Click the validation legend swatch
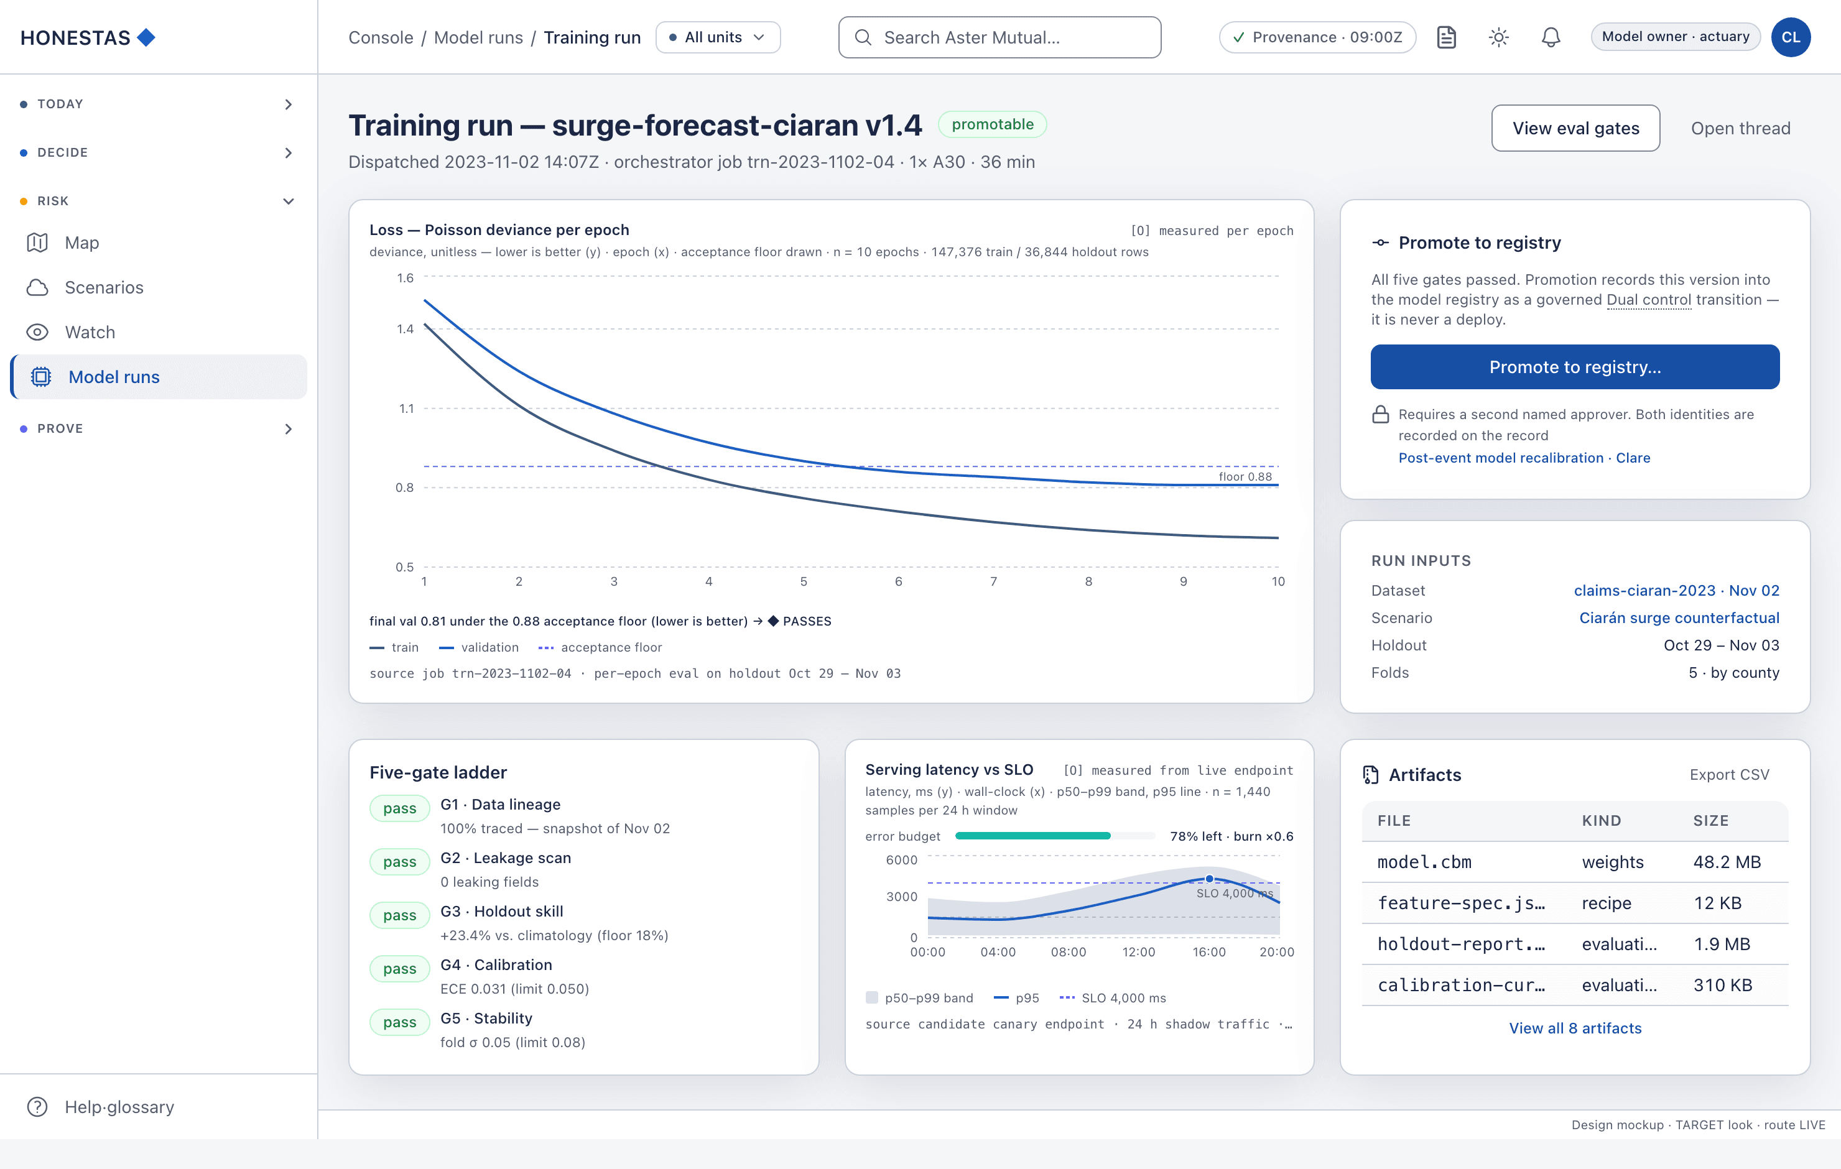This screenshot has height=1169, width=1841. coord(447,647)
